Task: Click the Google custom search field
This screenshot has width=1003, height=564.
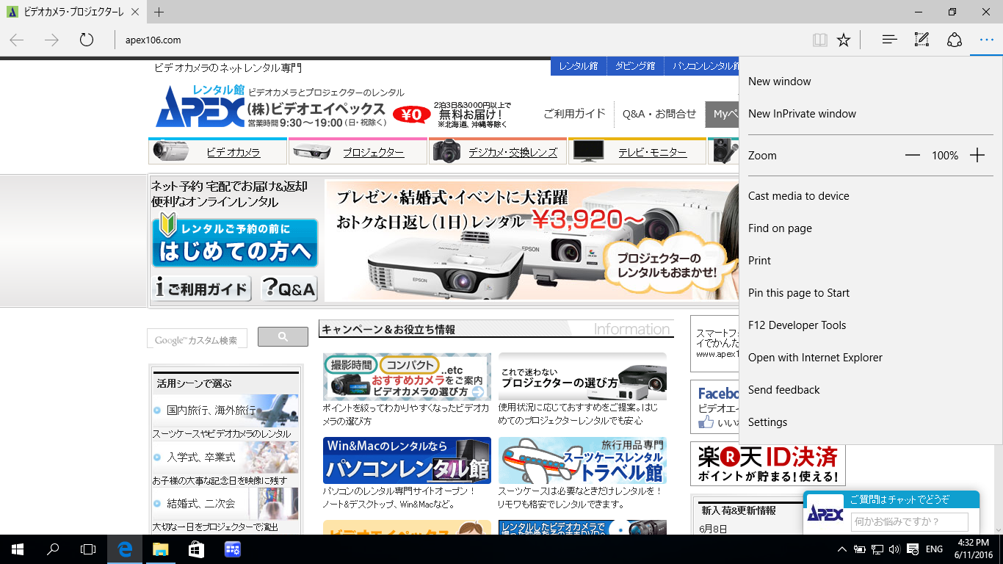Action: pos(197,339)
